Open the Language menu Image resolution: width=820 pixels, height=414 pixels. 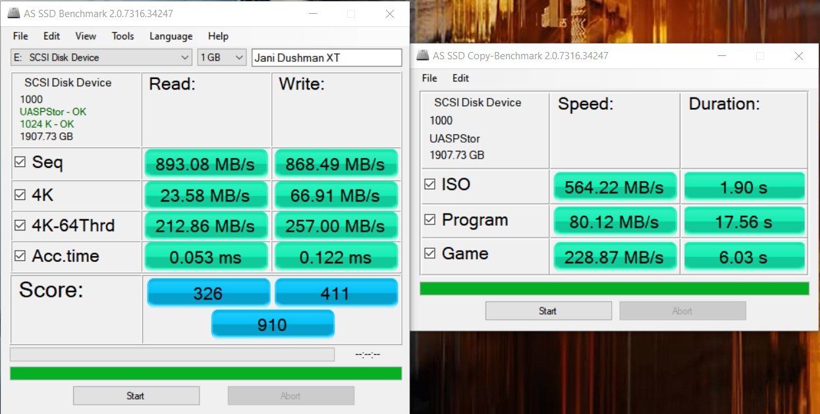(x=171, y=36)
